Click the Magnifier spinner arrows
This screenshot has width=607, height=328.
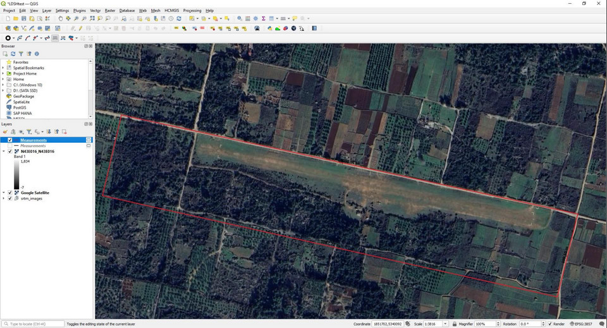coord(498,324)
